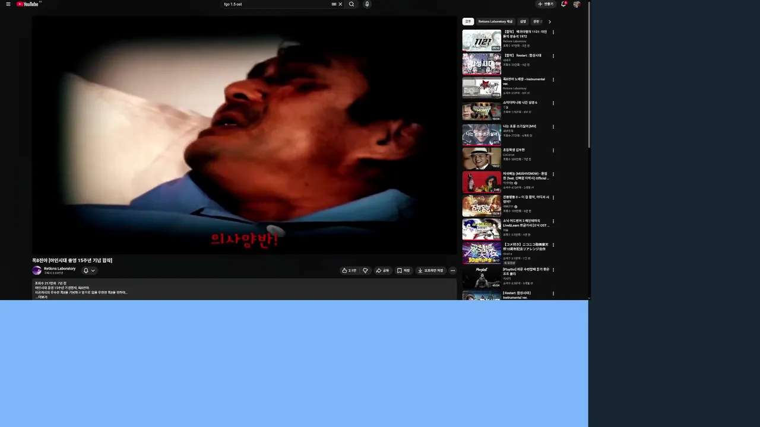Open options menu for 'Restart : 합성시대' video
Image resolution: width=760 pixels, height=427 pixels.
tap(553, 56)
